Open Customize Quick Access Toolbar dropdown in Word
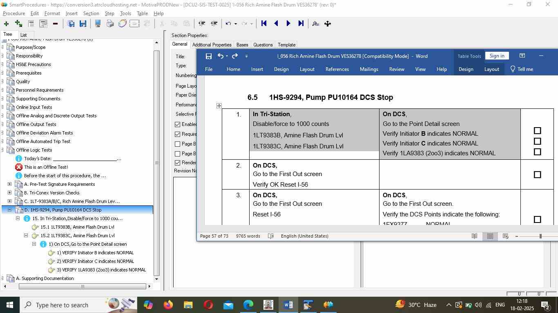This screenshot has height=313, width=558. pyautogui.click(x=246, y=56)
